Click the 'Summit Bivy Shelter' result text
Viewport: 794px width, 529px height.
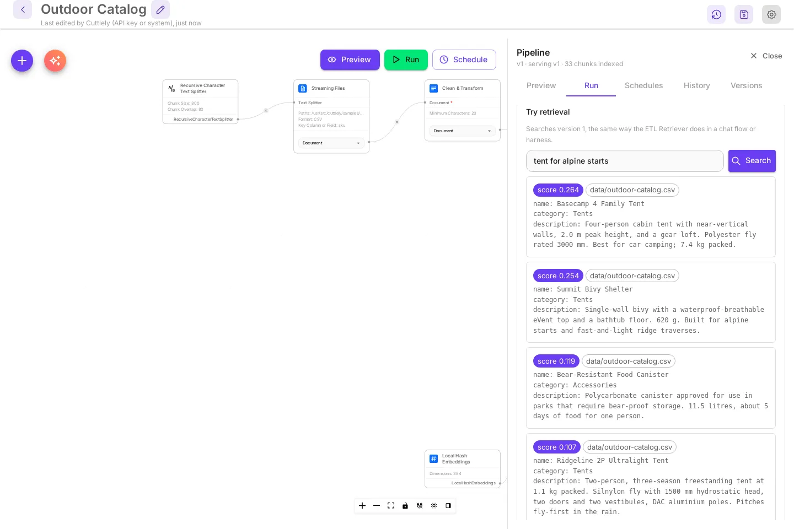(594, 289)
